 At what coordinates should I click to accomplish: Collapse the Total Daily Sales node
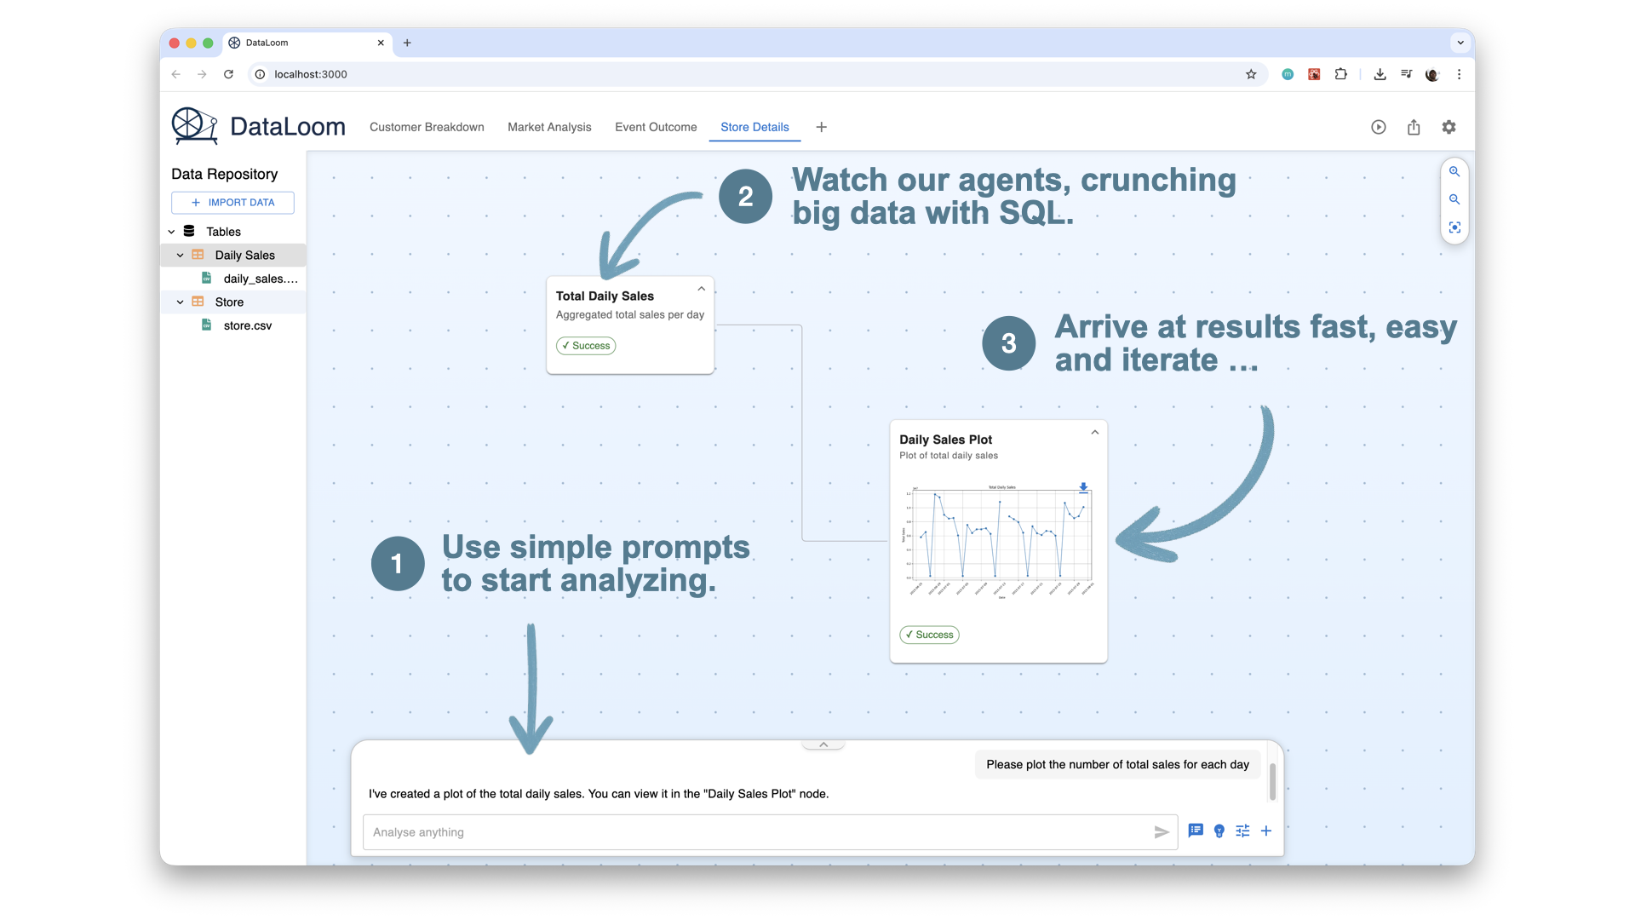coord(701,288)
